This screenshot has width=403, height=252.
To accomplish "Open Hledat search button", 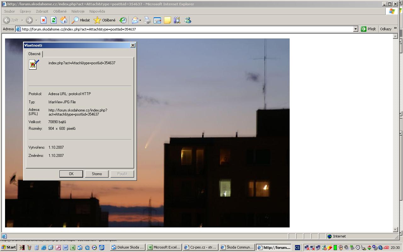I will click(81, 20).
